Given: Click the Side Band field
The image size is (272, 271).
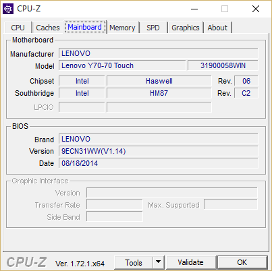Looking at the screenshot, I should (115, 216).
